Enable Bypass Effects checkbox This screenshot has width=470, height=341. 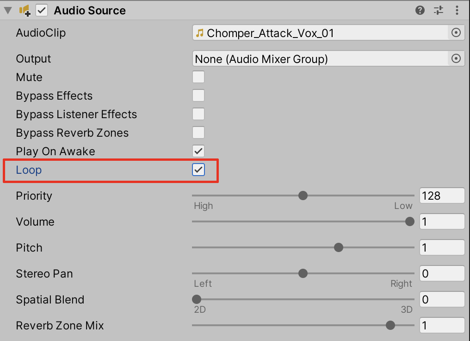[198, 95]
